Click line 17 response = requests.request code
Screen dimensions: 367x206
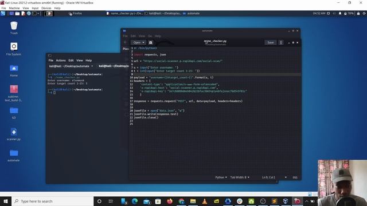click(x=188, y=101)
